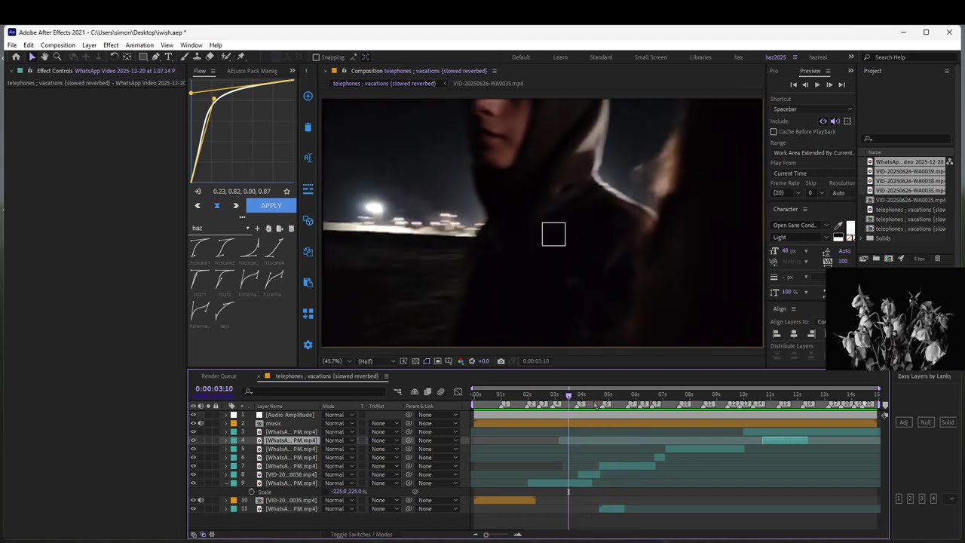
Task: Switch to the Render Queue tab
Action: tap(219, 376)
